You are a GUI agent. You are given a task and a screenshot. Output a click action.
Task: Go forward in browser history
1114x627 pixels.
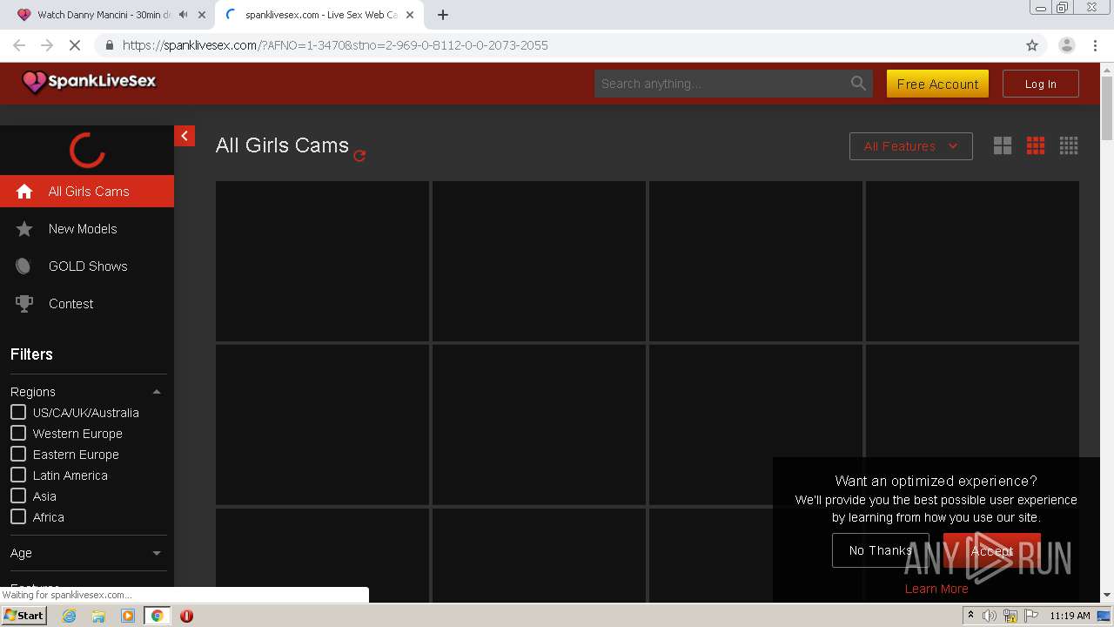[47, 45]
